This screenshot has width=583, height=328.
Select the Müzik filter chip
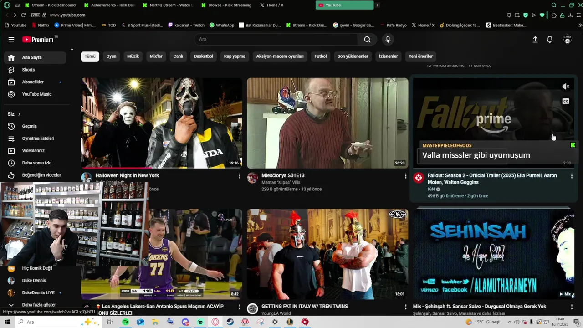[x=133, y=56]
